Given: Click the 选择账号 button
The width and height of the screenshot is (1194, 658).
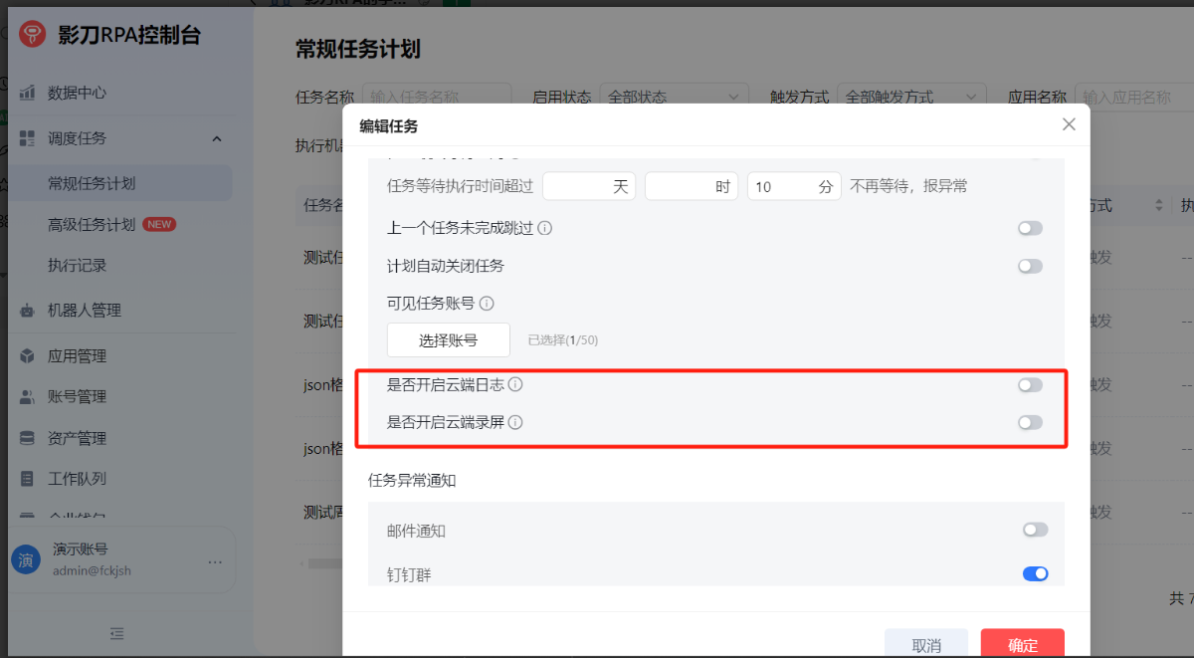Looking at the screenshot, I should pos(449,340).
